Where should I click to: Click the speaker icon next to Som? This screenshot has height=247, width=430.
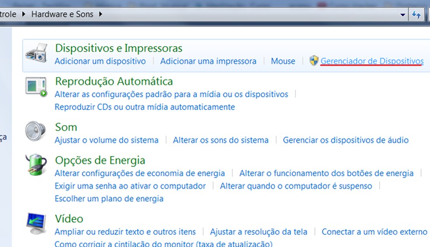[x=35, y=131]
